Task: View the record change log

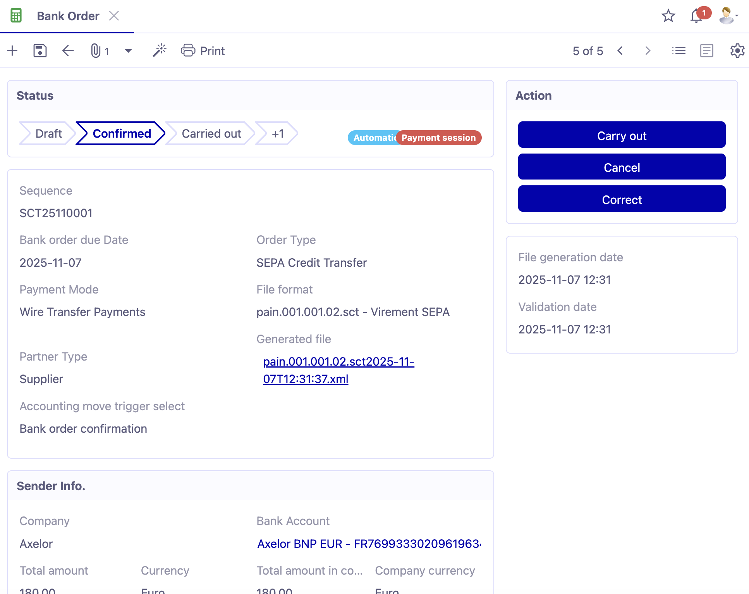Action: [706, 50]
